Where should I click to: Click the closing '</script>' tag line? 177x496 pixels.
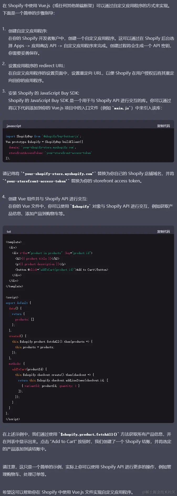click(13, 419)
